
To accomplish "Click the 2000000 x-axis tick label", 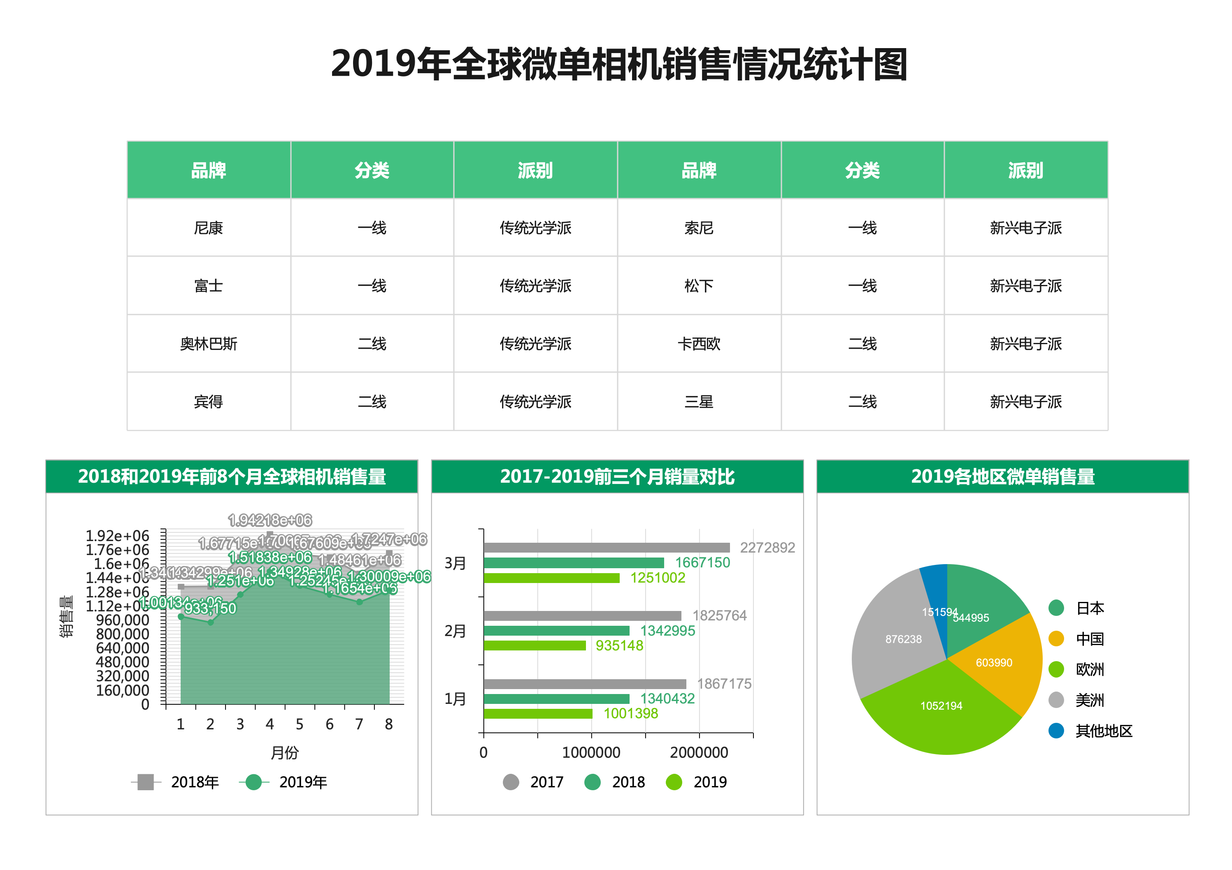I will [x=699, y=752].
